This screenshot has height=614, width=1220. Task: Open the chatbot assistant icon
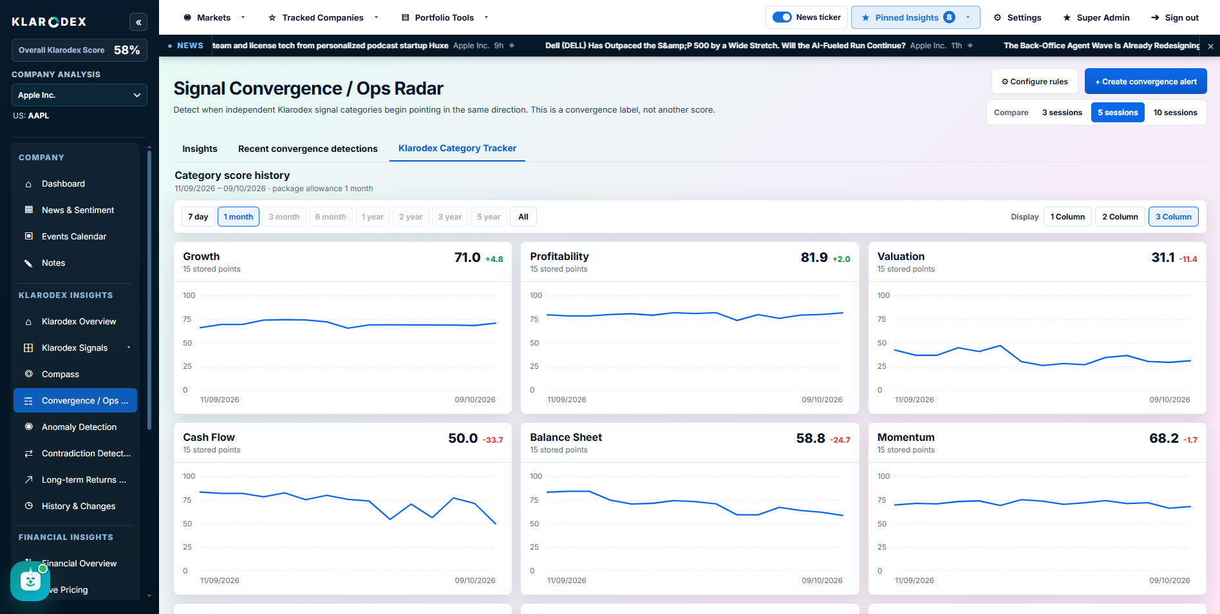click(30, 581)
